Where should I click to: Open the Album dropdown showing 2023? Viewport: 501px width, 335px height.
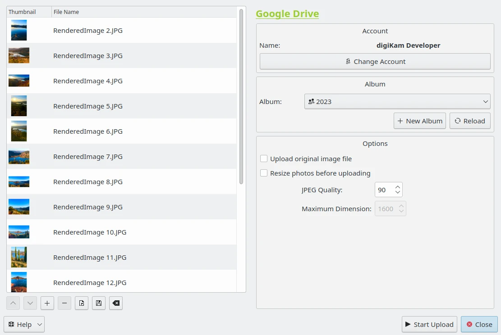(397, 102)
